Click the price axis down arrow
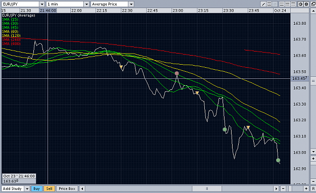This screenshot has height=193, width=316. (313, 152)
